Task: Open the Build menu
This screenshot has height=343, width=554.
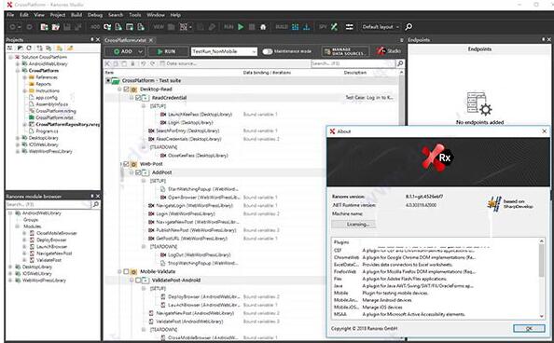Action: (76, 15)
